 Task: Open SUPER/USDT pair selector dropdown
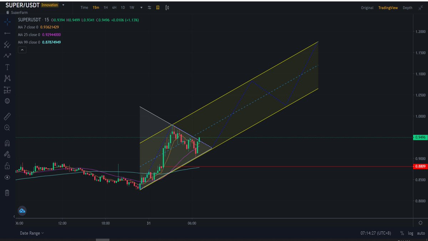tap(63, 5)
